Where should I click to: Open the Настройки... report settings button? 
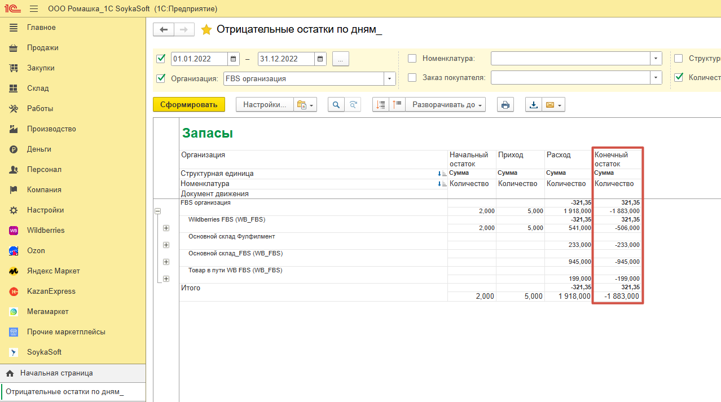(x=265, y=105)
